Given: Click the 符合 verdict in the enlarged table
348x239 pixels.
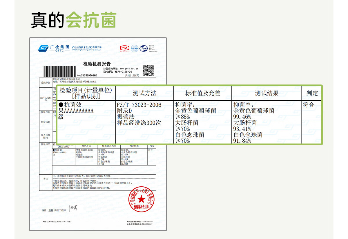Looking at the screenshot, I should (309, 105).
